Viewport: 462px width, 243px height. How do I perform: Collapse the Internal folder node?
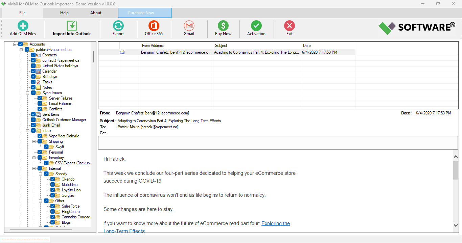(34, 168)
